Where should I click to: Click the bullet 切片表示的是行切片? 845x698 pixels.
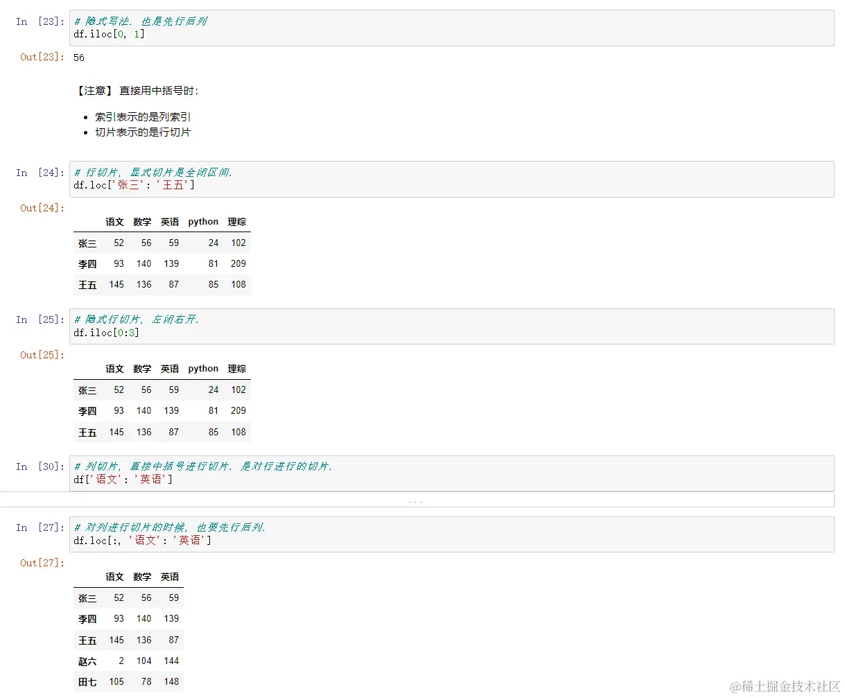[143, 132]
